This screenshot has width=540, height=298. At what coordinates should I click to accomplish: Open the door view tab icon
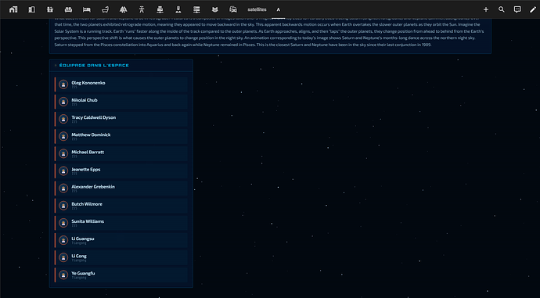31,9
